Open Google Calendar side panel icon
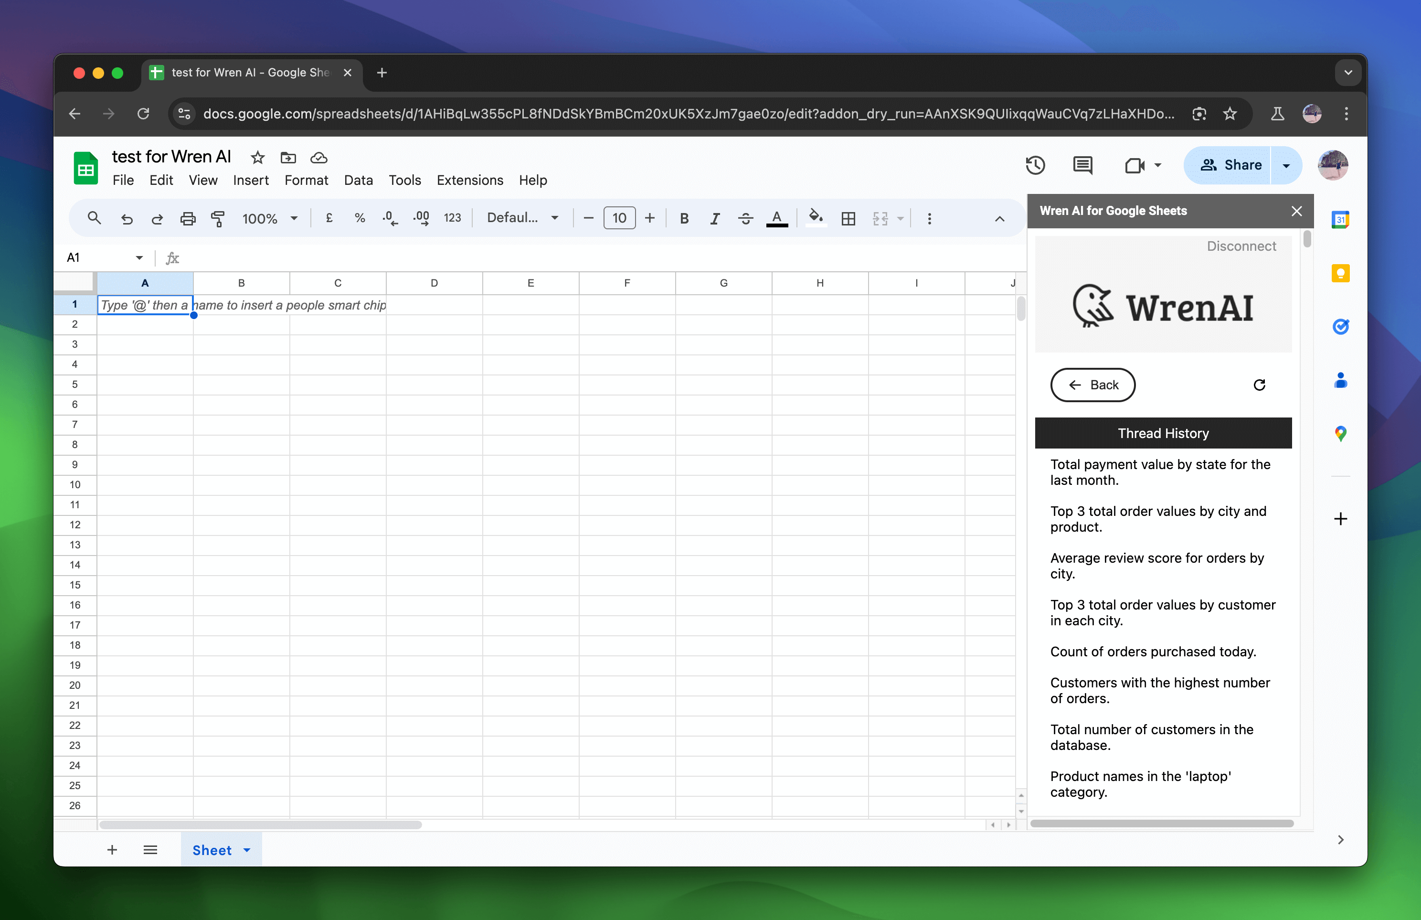Image resolution: width=1421 pixels, height=920 pixels. click(1340, 220)
